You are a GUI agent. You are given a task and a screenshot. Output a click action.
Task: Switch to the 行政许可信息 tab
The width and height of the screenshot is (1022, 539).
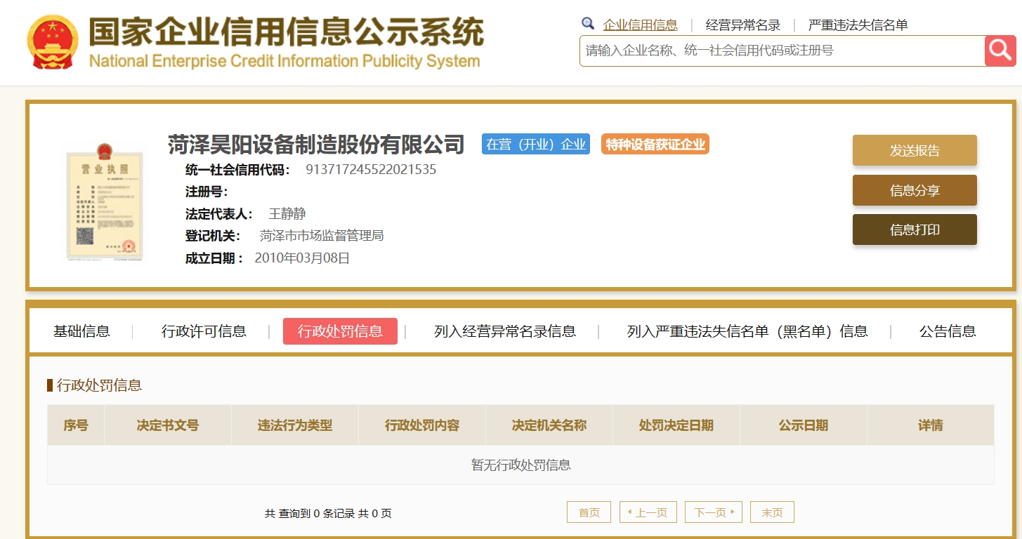point(204,331)
